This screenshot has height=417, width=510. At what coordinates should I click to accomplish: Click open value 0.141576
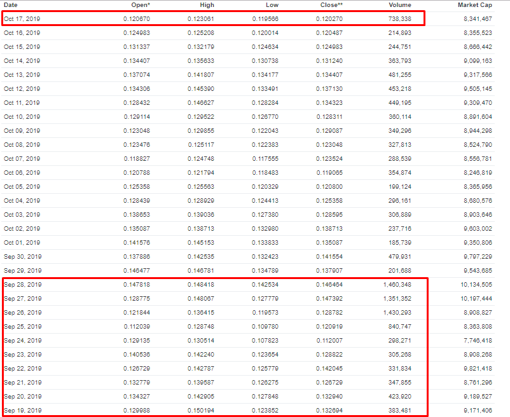(x=137, y=243)
